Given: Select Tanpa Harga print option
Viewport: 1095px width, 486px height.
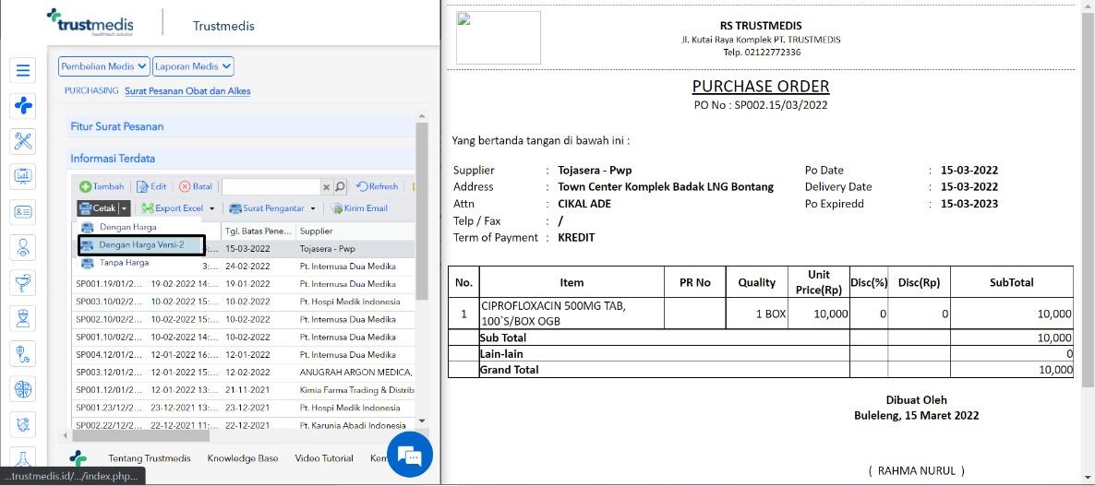Looking at the screenshot, I should coord(124,263).
